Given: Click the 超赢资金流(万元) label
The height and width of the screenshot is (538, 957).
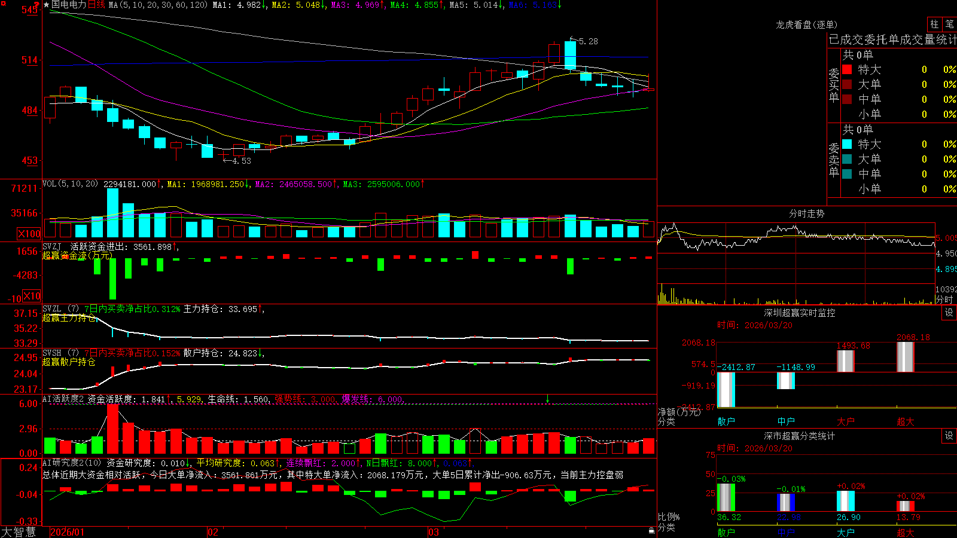Looking at the screenshot, I should (77, 255).
